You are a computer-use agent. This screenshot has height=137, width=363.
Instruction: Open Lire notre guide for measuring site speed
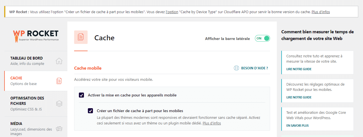(299, 69)
